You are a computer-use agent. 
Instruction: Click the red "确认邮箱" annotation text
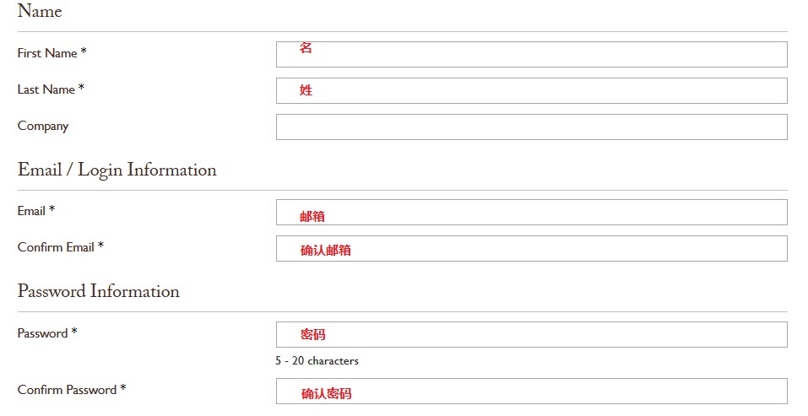click(326, 251)
